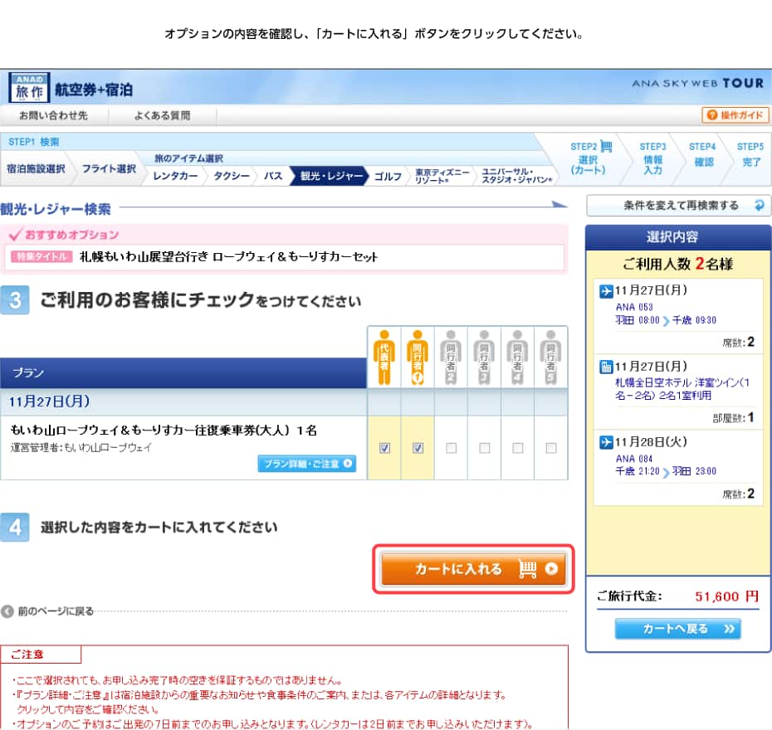Click the hotel building icon in 選択内容
Image resolution: width=772 pixels, height=730 pixels.
click(606, 367)
